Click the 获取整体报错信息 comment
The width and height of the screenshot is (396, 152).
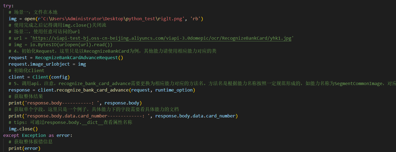[30, 142]
